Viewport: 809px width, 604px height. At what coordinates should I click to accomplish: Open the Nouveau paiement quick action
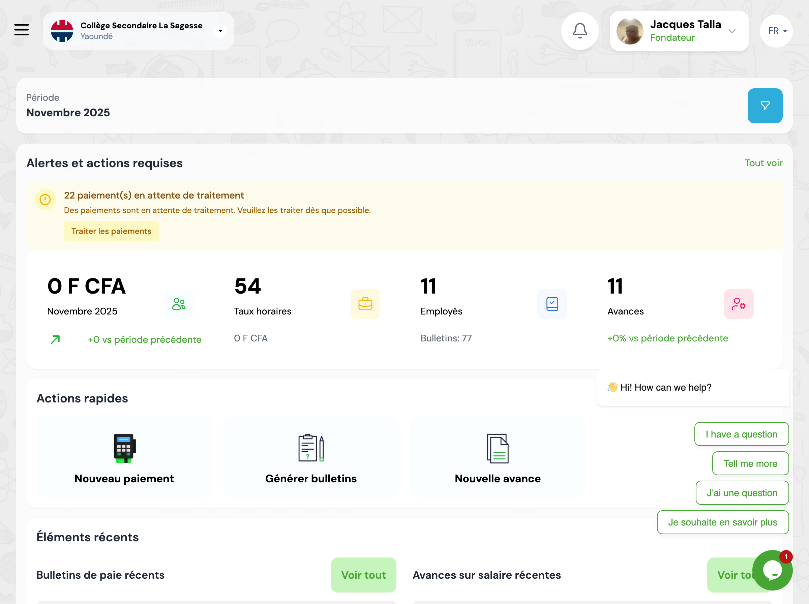pos(124,457)
